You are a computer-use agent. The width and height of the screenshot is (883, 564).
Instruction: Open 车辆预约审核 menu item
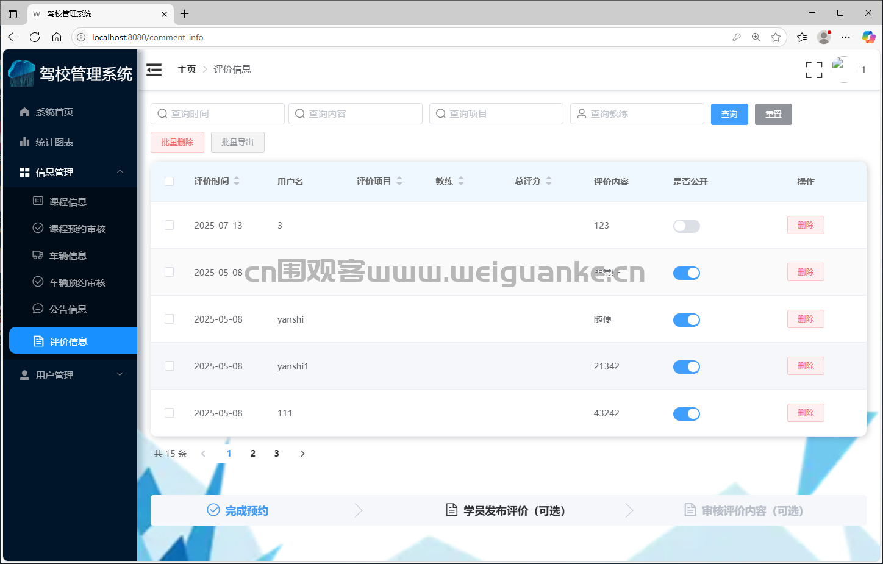(70, 282)
